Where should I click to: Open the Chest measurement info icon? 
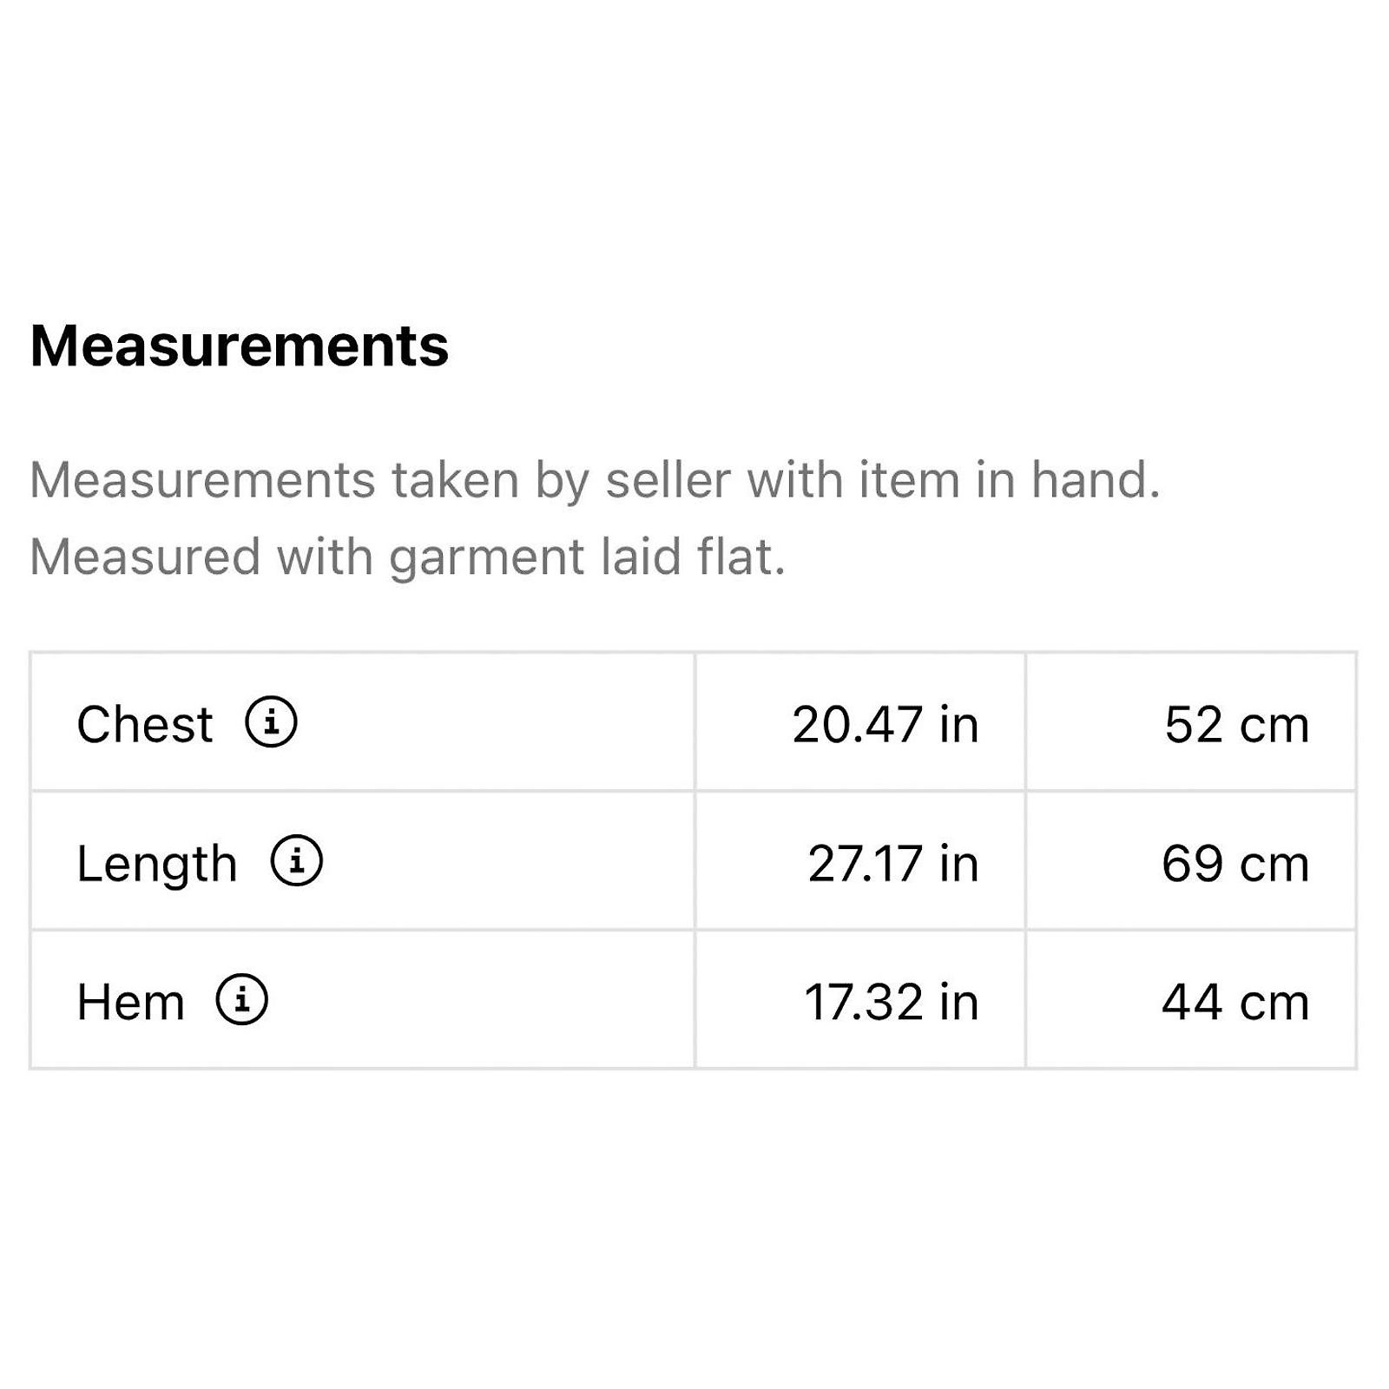[x=271, y=721]
